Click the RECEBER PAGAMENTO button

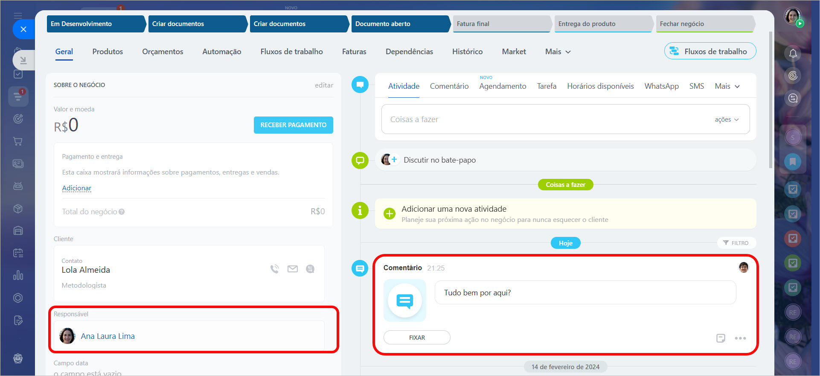point(294,125)
